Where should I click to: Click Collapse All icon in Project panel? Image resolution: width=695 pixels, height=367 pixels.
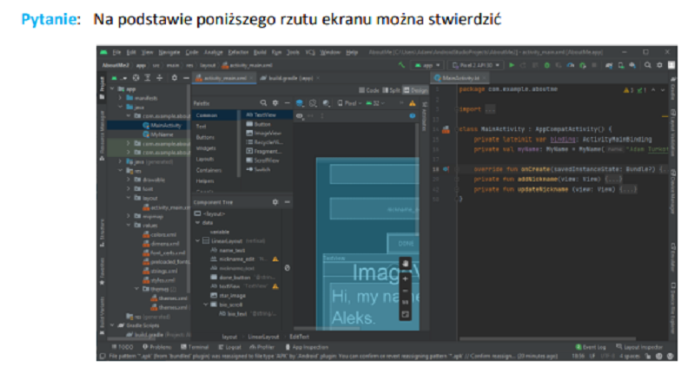point(159,78)
